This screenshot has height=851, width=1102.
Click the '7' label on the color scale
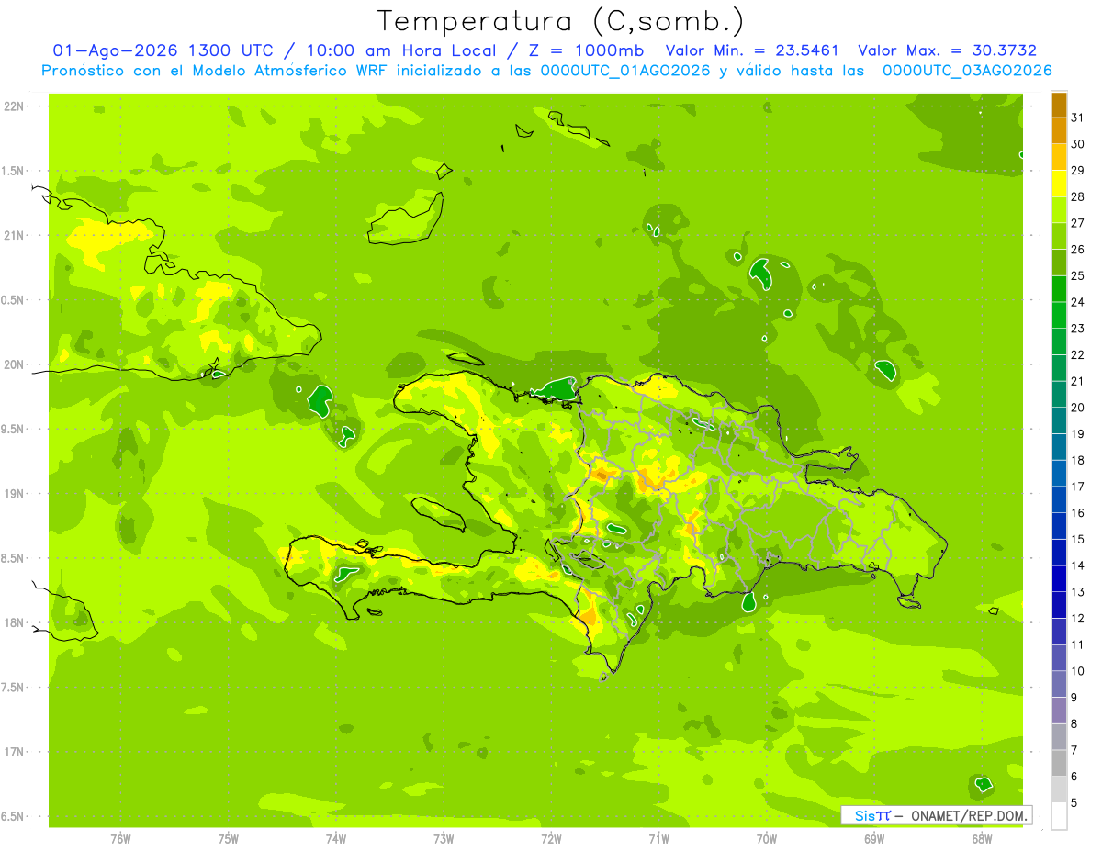point(1074,751)
